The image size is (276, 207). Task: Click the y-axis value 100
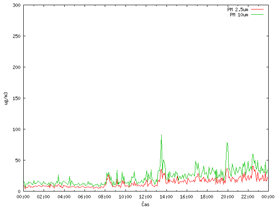(x=16, y=129)
